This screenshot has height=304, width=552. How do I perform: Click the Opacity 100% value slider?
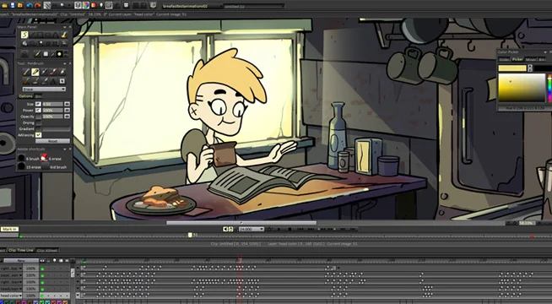tap(52, 117)
